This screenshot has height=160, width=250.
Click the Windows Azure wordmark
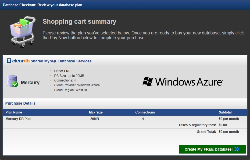(189, 82)
